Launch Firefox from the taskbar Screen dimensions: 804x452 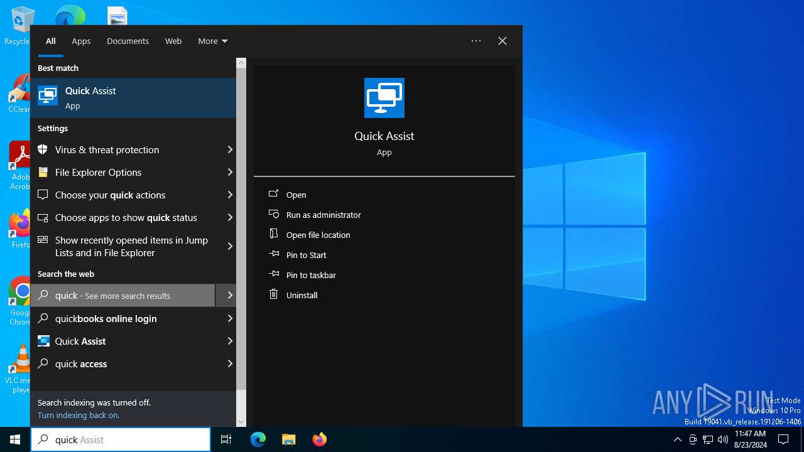coord(320,439)
